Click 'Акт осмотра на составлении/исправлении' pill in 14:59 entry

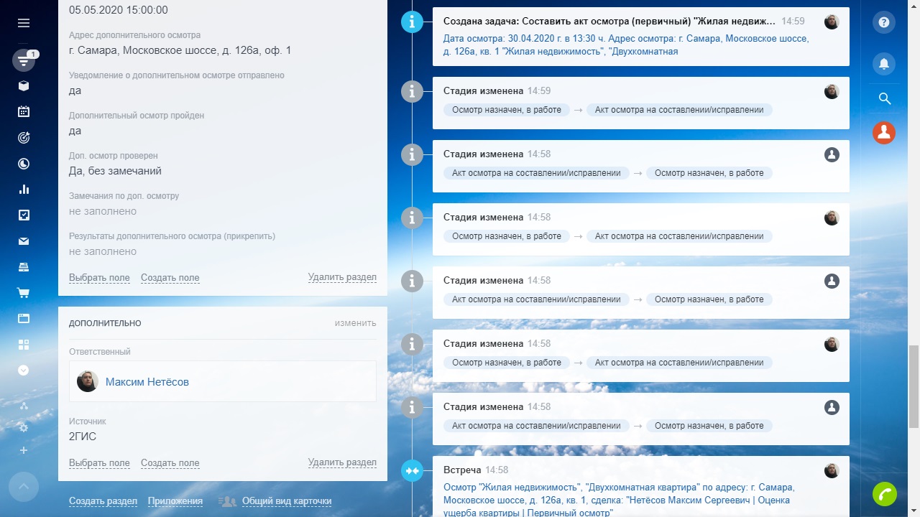679,110
